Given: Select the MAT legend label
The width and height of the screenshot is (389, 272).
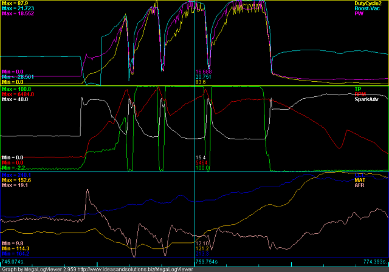Looking at the screenshot, I should pyautogui.click(x=380, y=180).
